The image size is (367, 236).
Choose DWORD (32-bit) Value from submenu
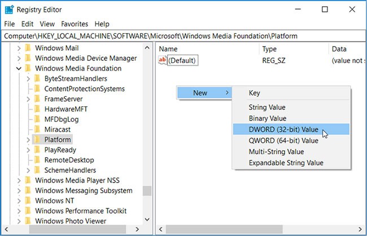click(283, 130)
